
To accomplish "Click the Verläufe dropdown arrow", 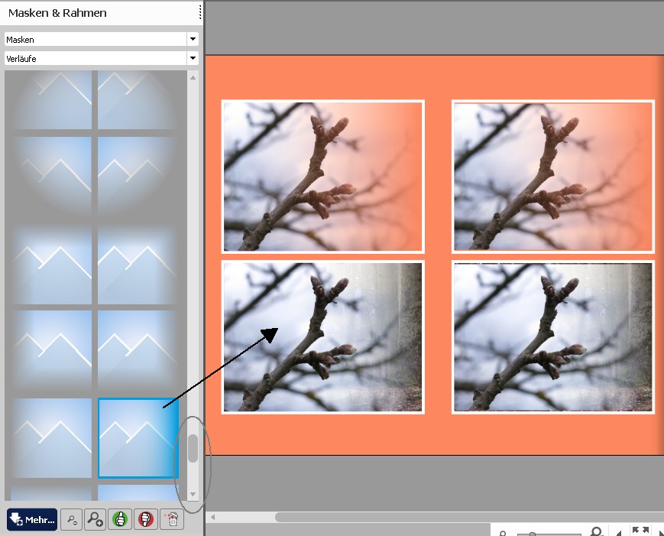I will pyautogui.click(x=193, y=58).
